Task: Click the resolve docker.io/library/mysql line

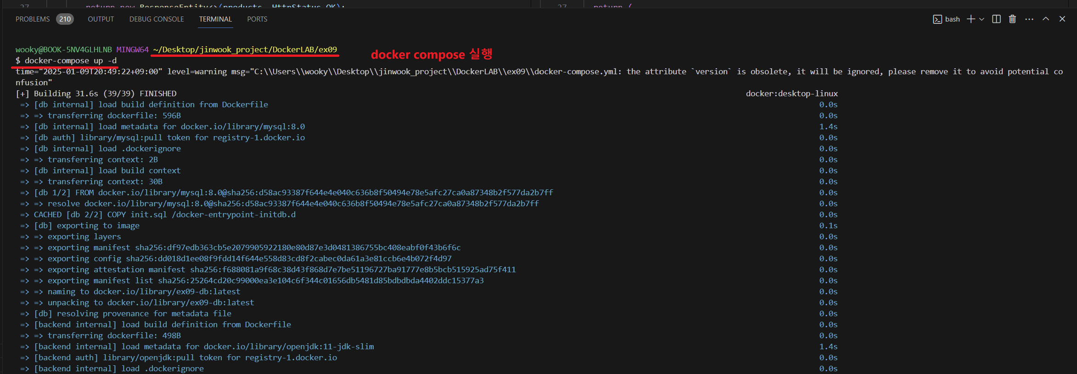Action: coord(280,203)
